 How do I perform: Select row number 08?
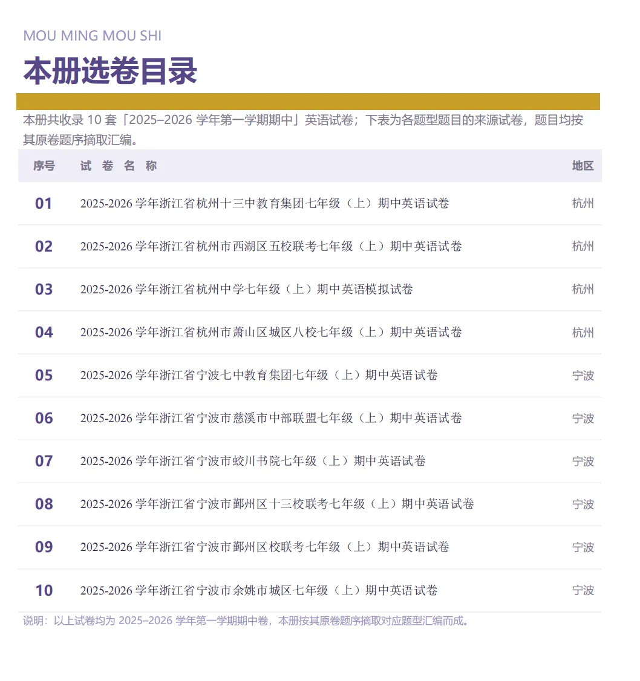point(44,504)
